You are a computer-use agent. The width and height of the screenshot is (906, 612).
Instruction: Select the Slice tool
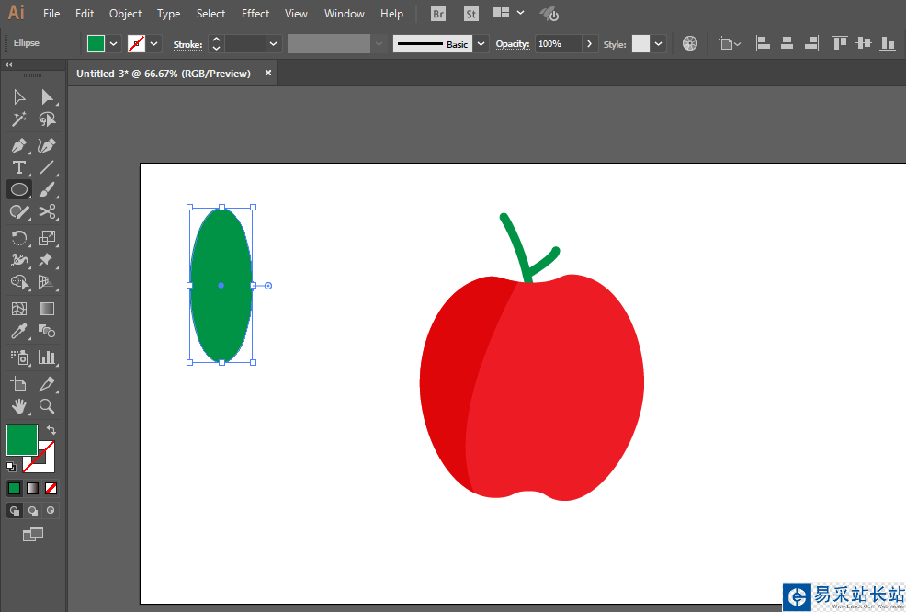(x=47, y=384)
